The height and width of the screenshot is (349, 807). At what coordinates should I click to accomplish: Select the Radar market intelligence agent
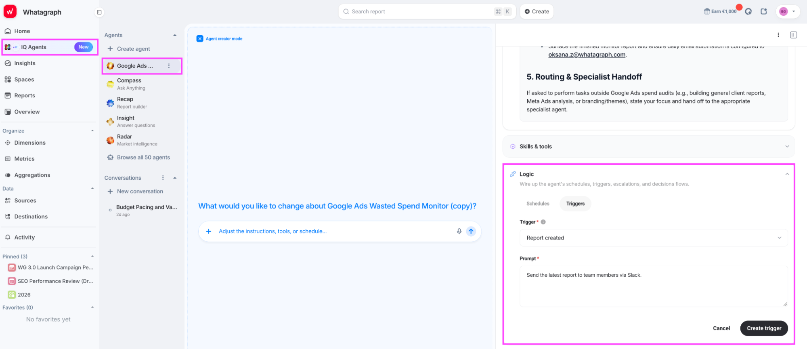point(142,140)
